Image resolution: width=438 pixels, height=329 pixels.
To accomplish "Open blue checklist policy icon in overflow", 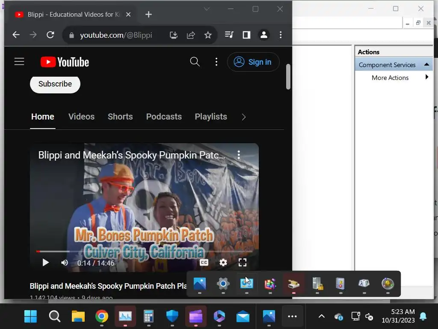I will pyautogui.click(x=340, y=284).
